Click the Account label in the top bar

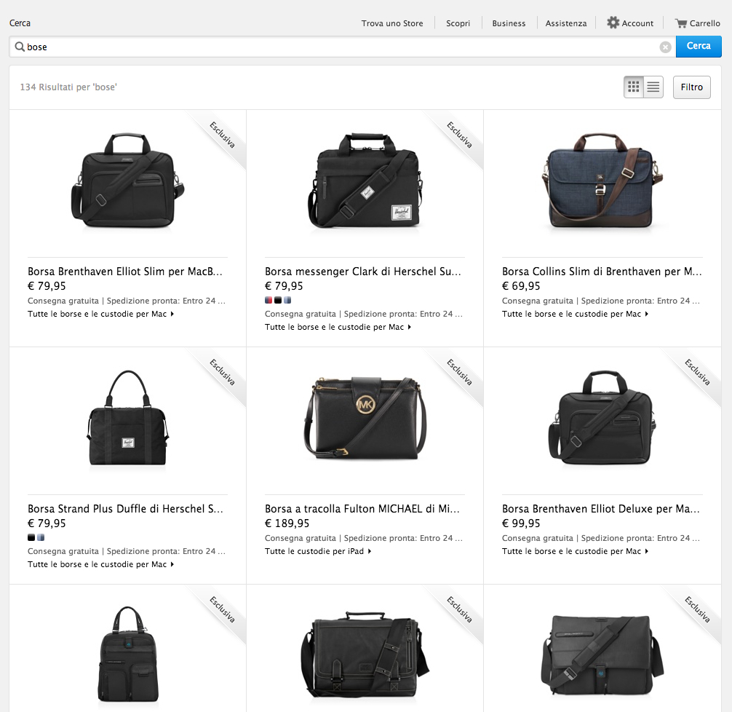637,23
